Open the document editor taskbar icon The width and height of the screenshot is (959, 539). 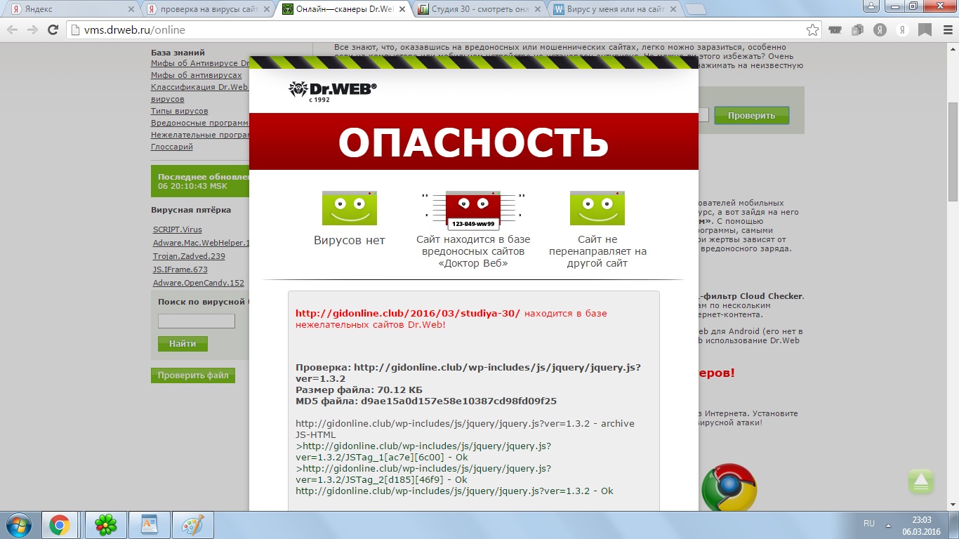(149, 525)
